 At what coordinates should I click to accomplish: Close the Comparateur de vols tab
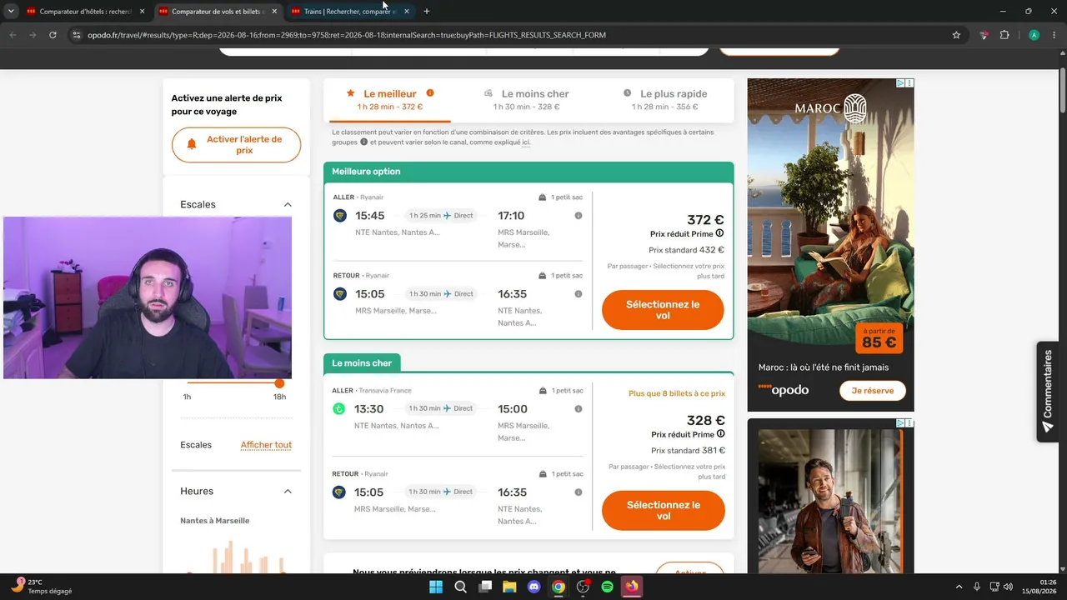tap(274, 12)
